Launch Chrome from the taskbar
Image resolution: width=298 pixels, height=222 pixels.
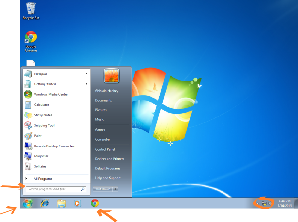[x=95, y=203]
